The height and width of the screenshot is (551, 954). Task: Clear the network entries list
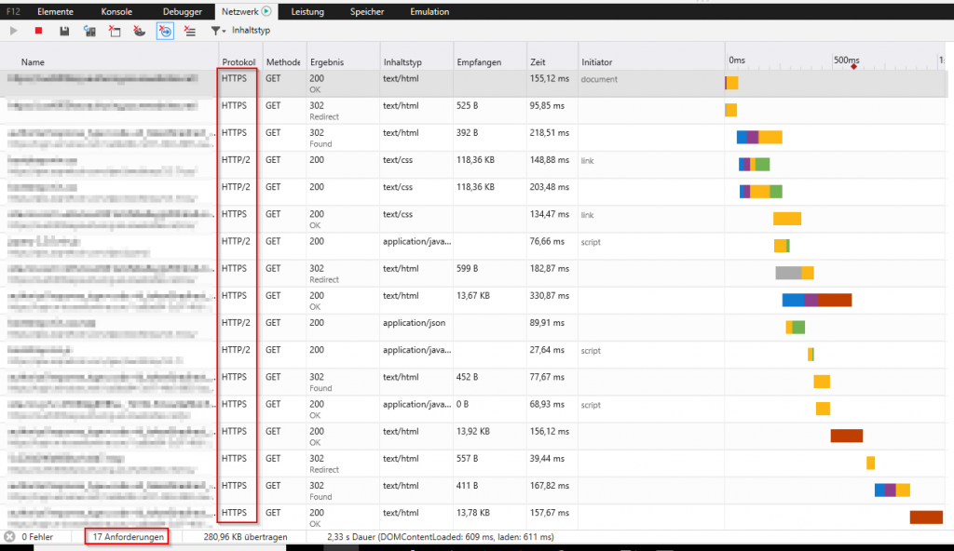point(113,31)
